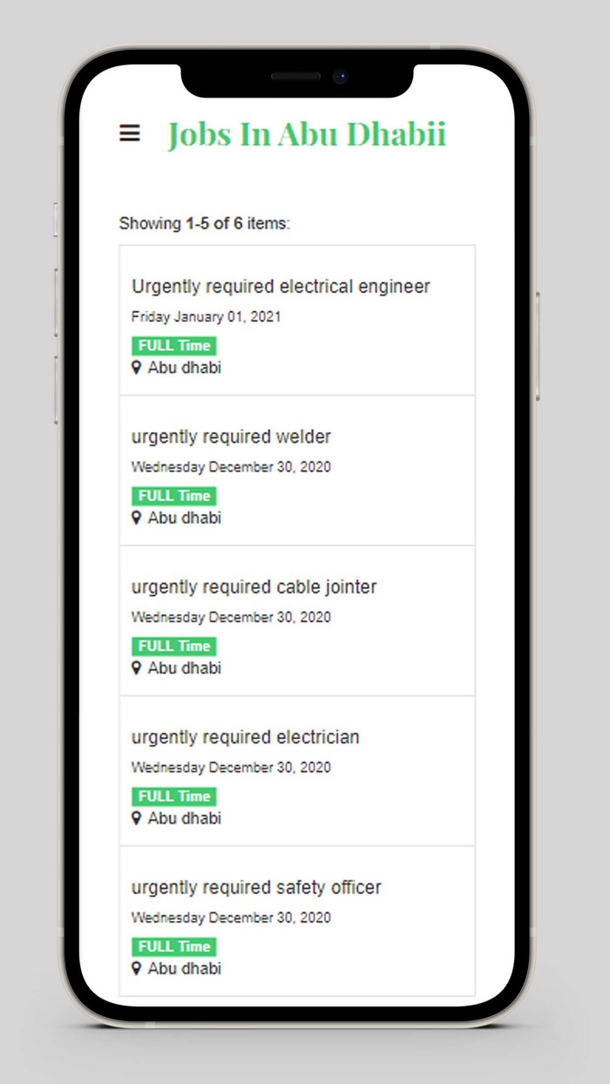Click the location pin icon under welder job
This screenshot has width=610, height=1084.
[137, 518]
